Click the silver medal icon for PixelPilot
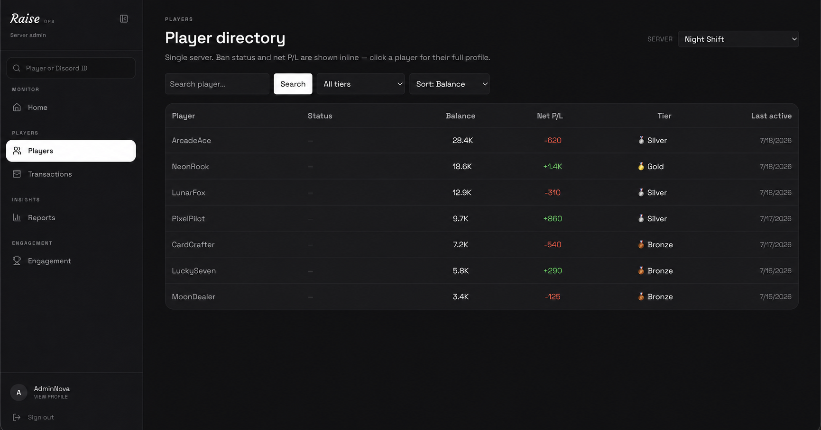Screen dimensions: 821x430 641,218
